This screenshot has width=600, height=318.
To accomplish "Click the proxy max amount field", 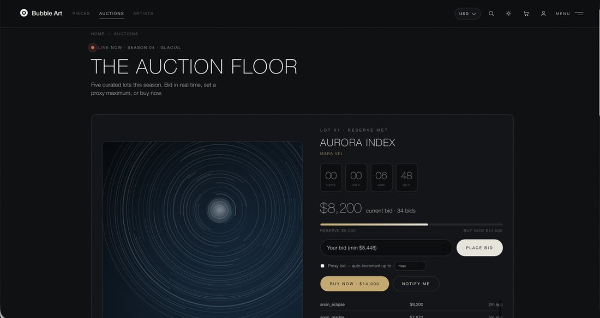I will point(410,266).
